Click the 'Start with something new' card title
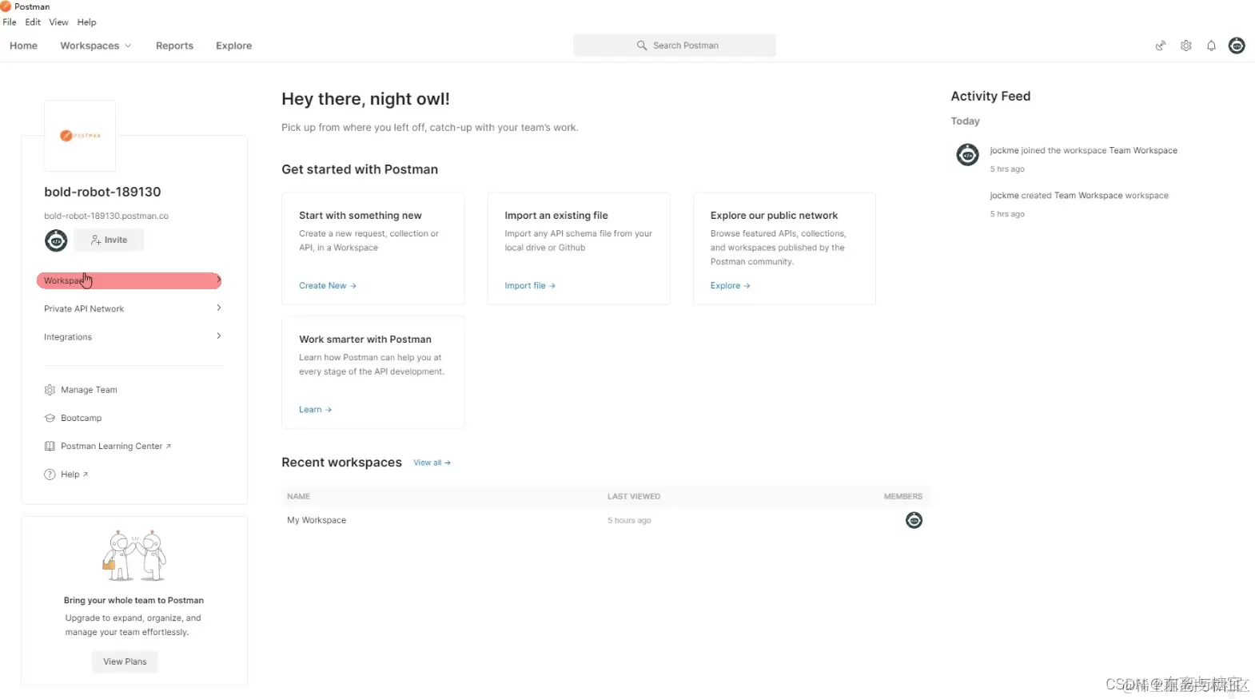The height and width of the screenshot is (699, 1255). [x=360, y=216]
